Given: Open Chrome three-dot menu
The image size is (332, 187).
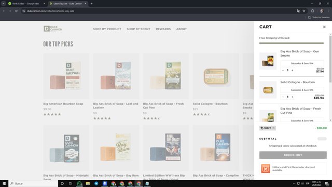Looking at the screenshot, I should coord(328,11).
